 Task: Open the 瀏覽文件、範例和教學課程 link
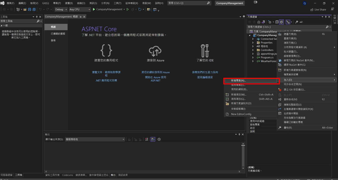106,74
